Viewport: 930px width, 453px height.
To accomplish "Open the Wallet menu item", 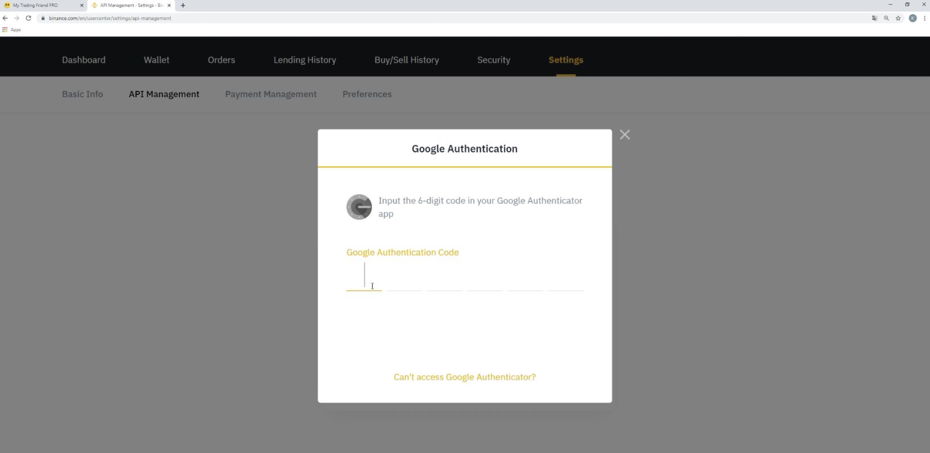I will tap(156, 60).
